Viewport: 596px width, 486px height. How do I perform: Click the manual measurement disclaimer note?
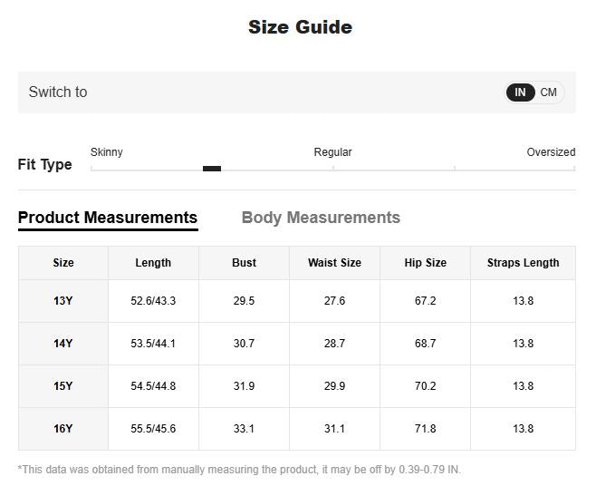point(239,470)
